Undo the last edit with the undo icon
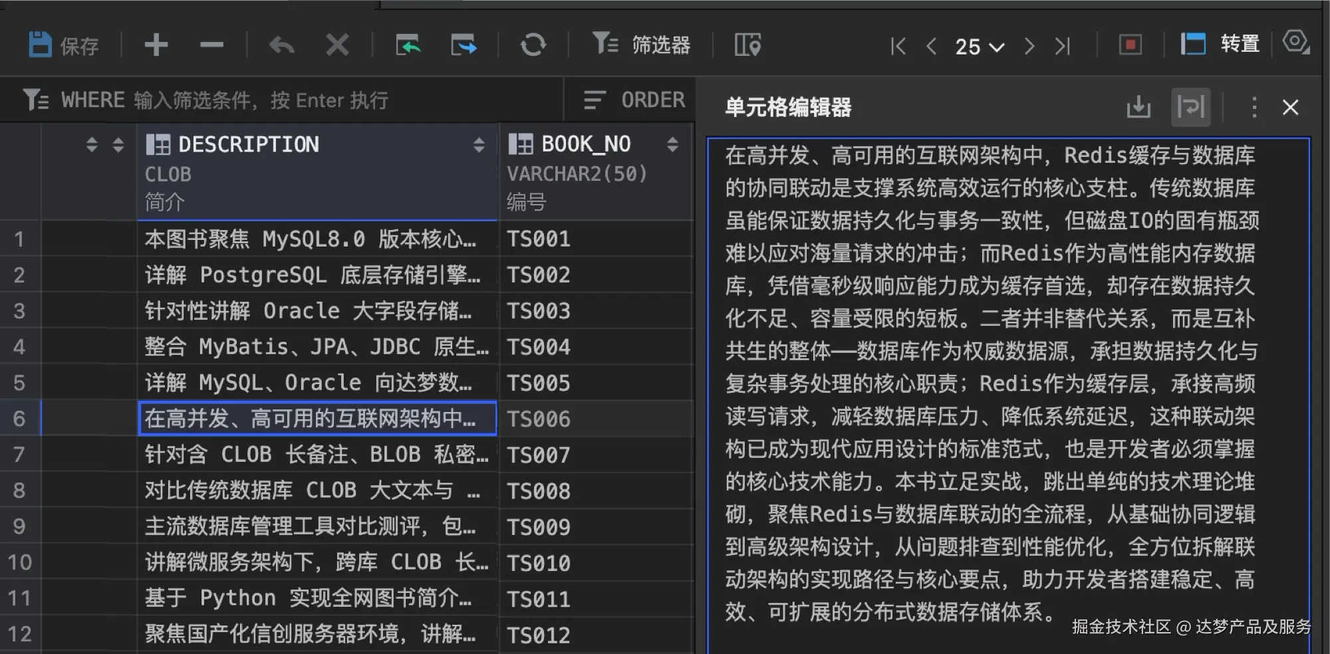The width and height of the screenshot is (1330, 654). tap(280, 45)
